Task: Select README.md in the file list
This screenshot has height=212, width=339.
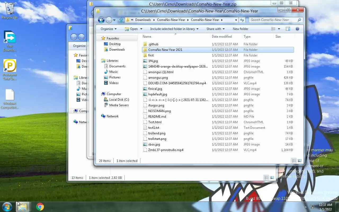Action: [157, 117]
